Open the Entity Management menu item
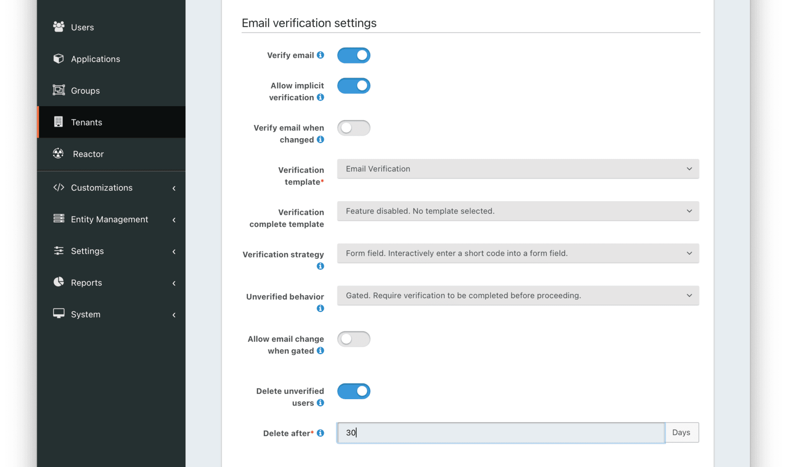The width and height of the screenshot is (787, 467). pyautogui.click(x=112, y=219)
